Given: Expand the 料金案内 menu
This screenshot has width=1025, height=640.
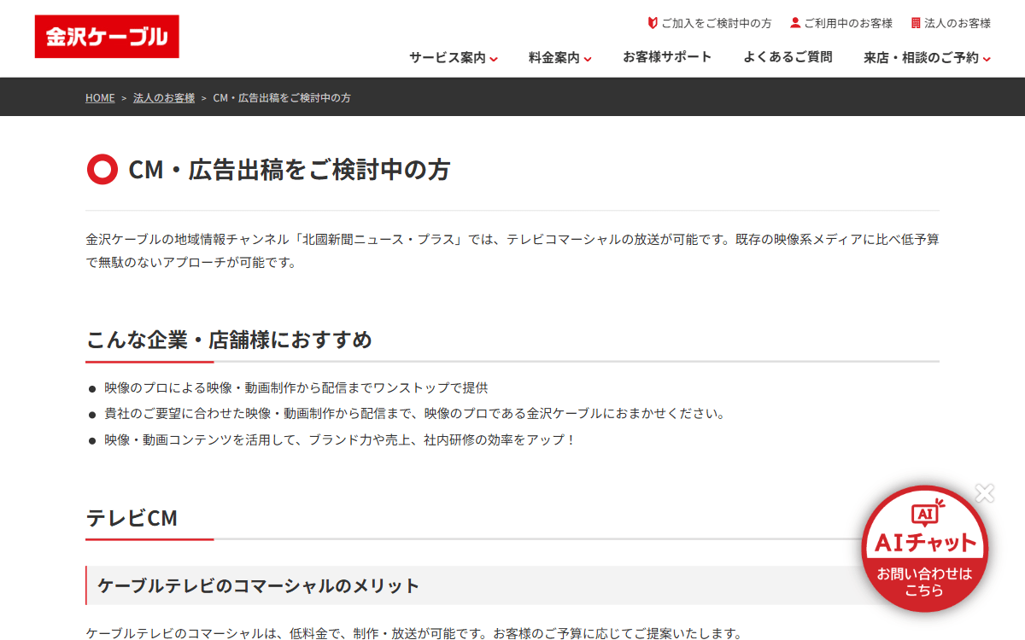Looking at the screenshot, I should click(x=559, y=57).
